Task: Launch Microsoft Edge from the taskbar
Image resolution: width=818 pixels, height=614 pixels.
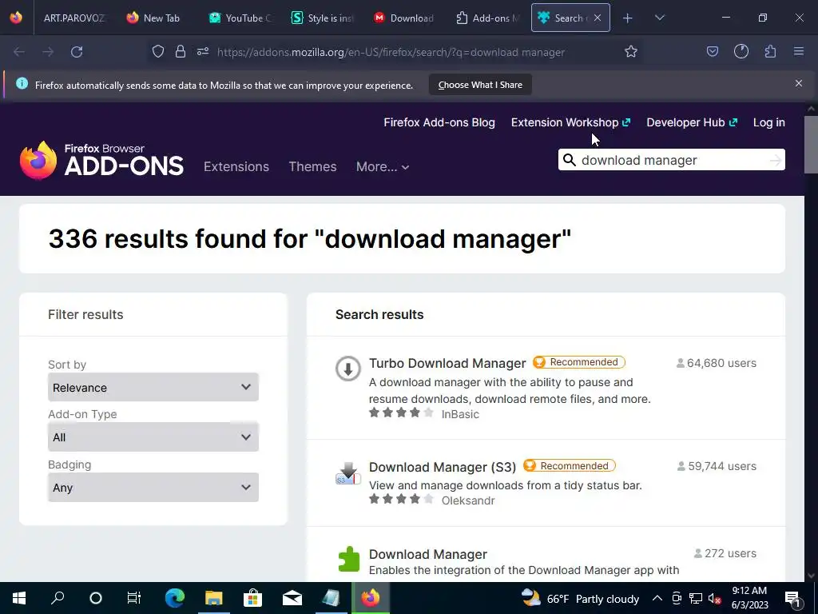Action: coord(175,598)
